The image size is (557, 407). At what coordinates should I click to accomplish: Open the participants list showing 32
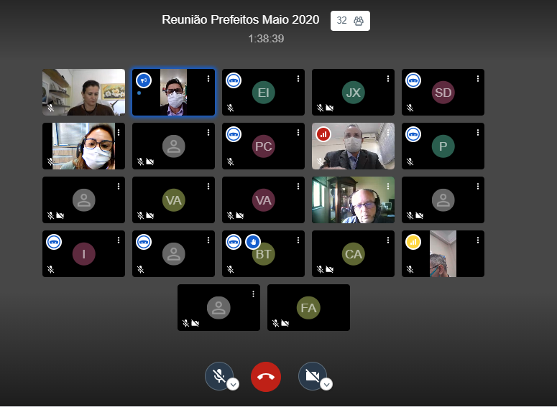(x=350, y=21)
